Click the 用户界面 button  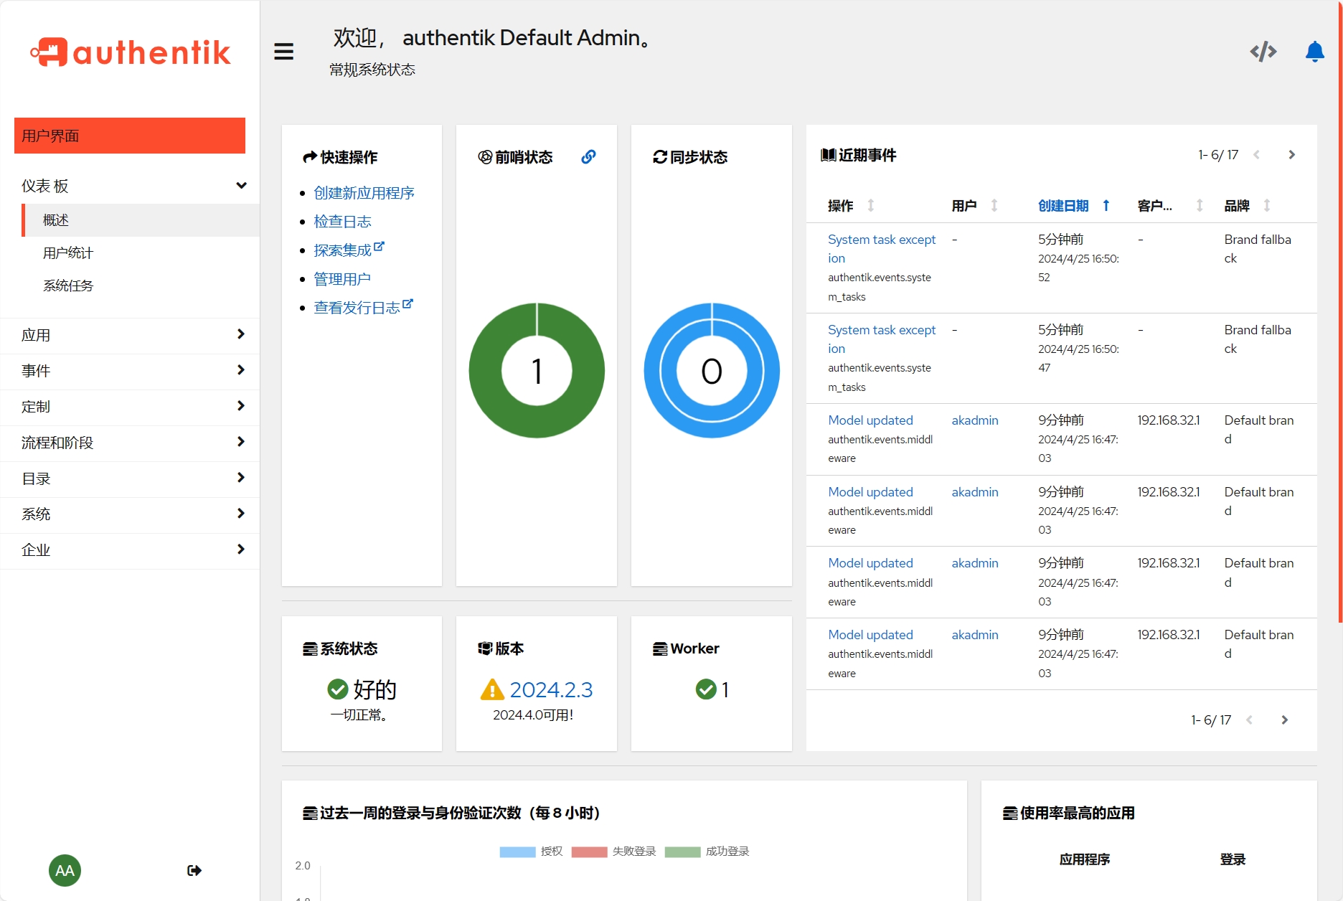pos(130,136)
